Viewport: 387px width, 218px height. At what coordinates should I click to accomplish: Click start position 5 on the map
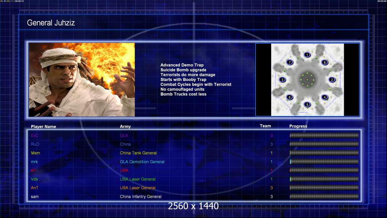307,104
